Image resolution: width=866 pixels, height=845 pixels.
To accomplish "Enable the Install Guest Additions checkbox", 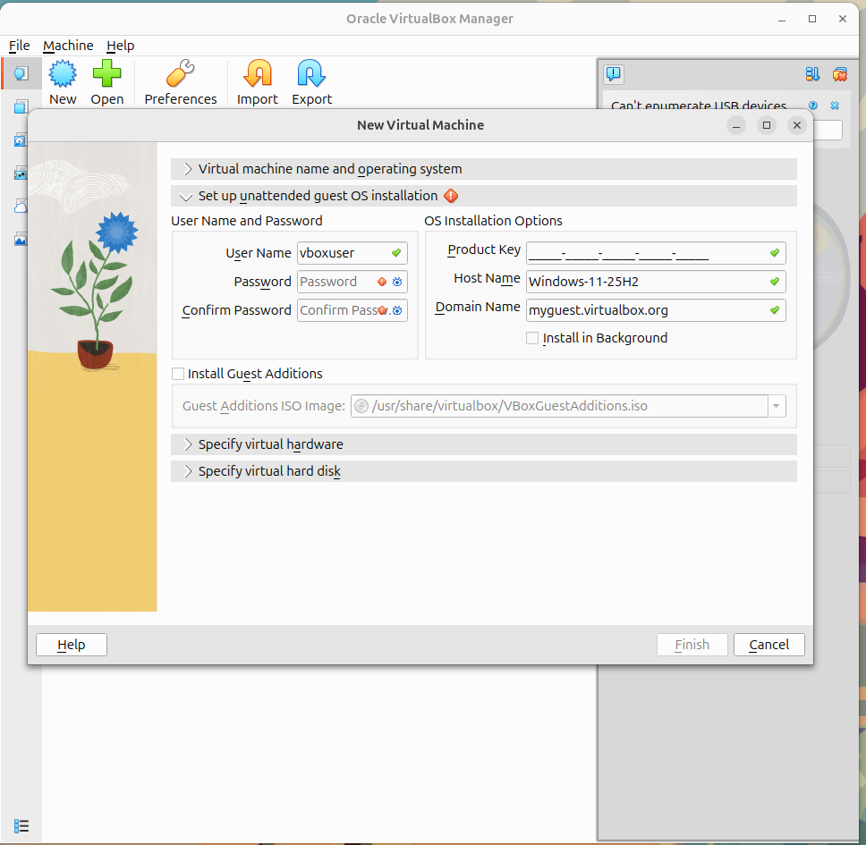I will (x=177, y=374).
